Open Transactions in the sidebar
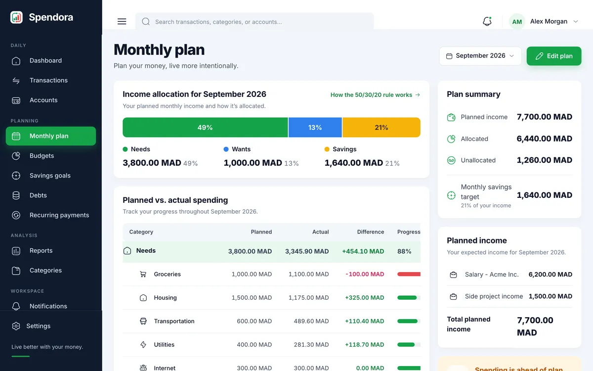 tap(51, 81)
